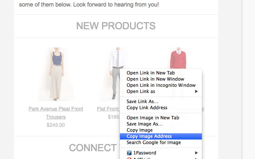255x159 pixels.
Task: Click the 1Password icon in the context menu
Action: coord(129,153)
